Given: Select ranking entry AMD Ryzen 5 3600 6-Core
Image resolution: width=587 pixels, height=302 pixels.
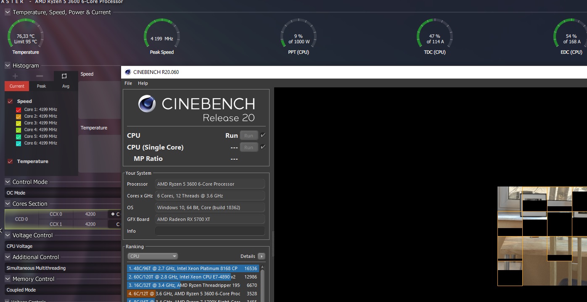Looking at the screenshot, I should (193, 294).
